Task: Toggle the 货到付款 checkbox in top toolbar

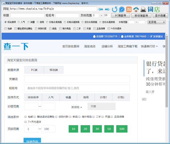Action: pos(36,29)
